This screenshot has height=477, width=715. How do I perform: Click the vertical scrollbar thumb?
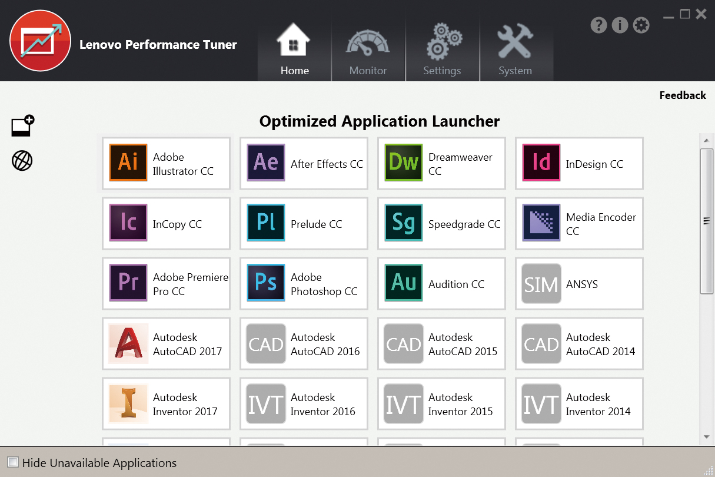(707, 221)
